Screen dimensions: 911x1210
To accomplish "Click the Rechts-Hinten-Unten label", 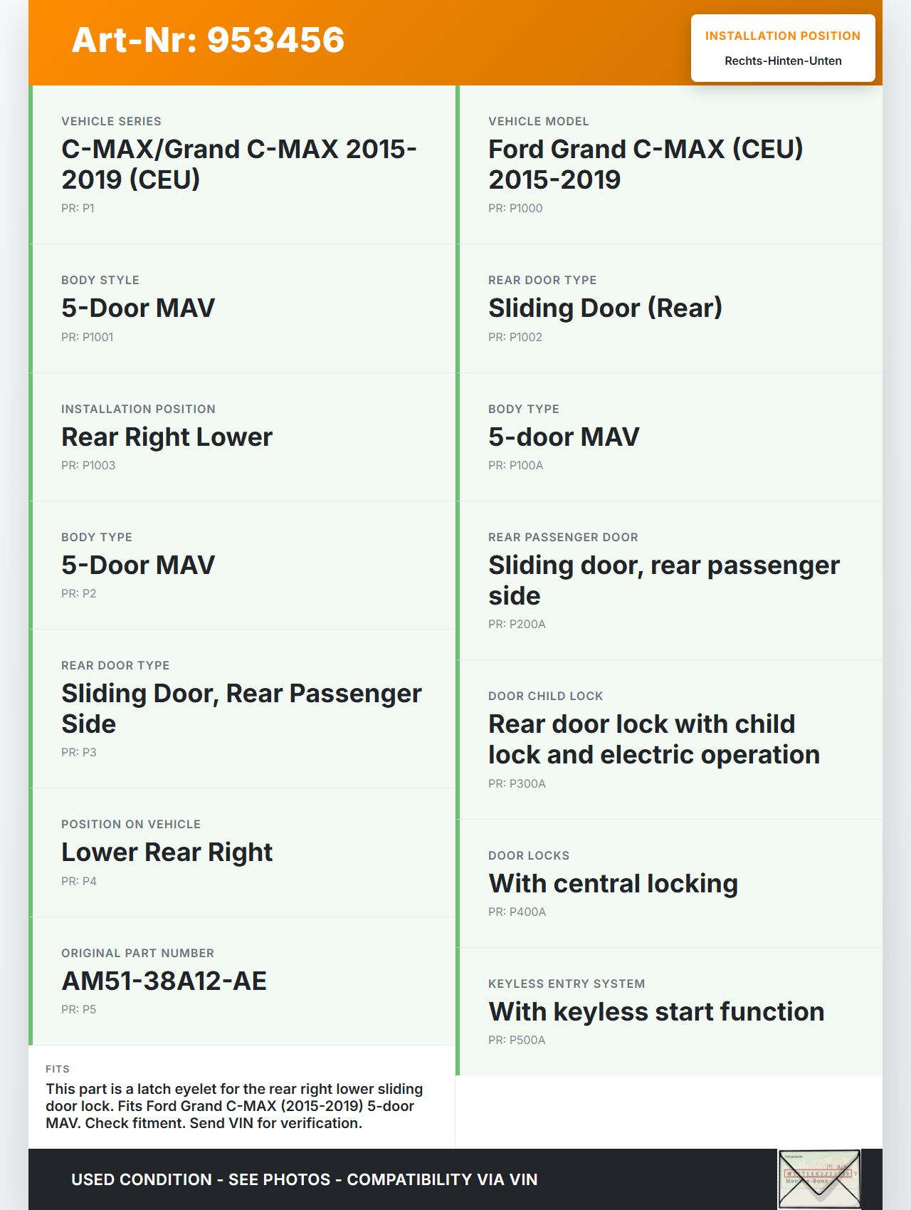I will (x=783, y=61).
